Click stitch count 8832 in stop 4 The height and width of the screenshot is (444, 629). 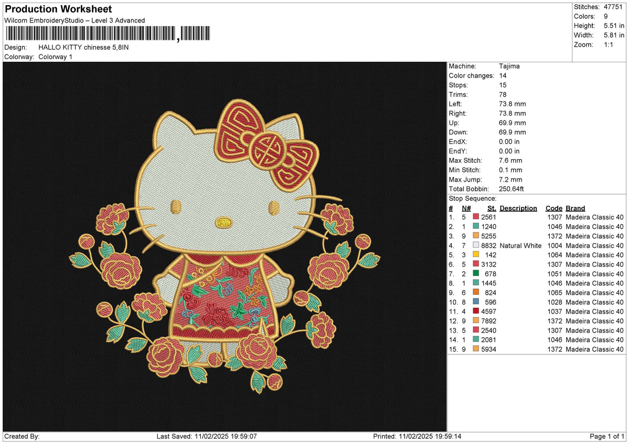(x=489, y=246)
